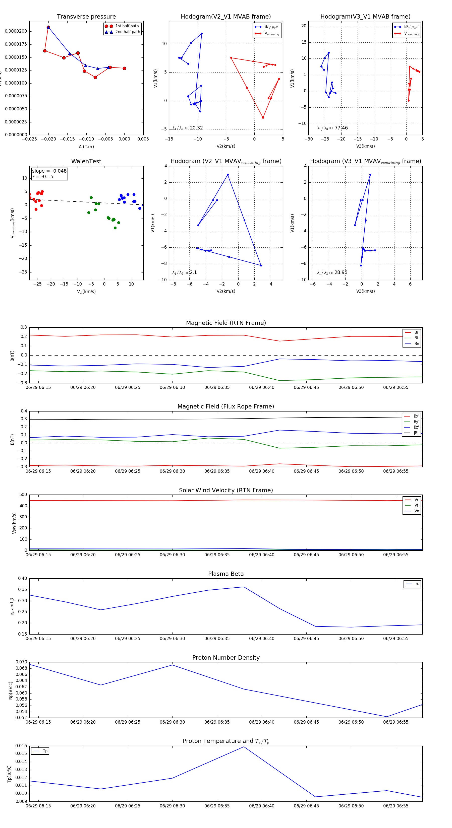452x828 pixels.
Task: Click the 06/29 06:55 tick under Proton Temperature
Action: (396, 806)
